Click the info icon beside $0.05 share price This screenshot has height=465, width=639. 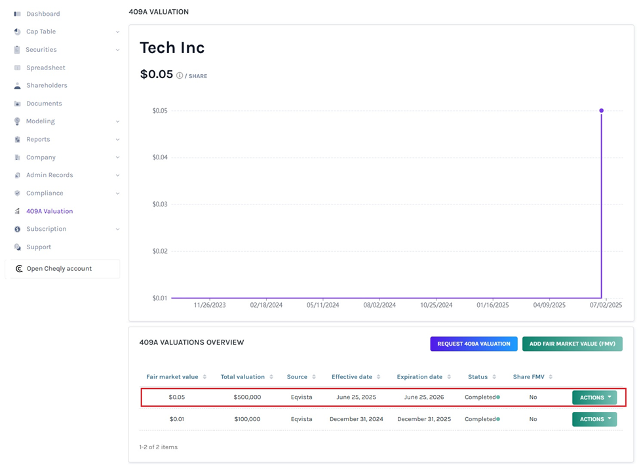[x=180, y=76]
